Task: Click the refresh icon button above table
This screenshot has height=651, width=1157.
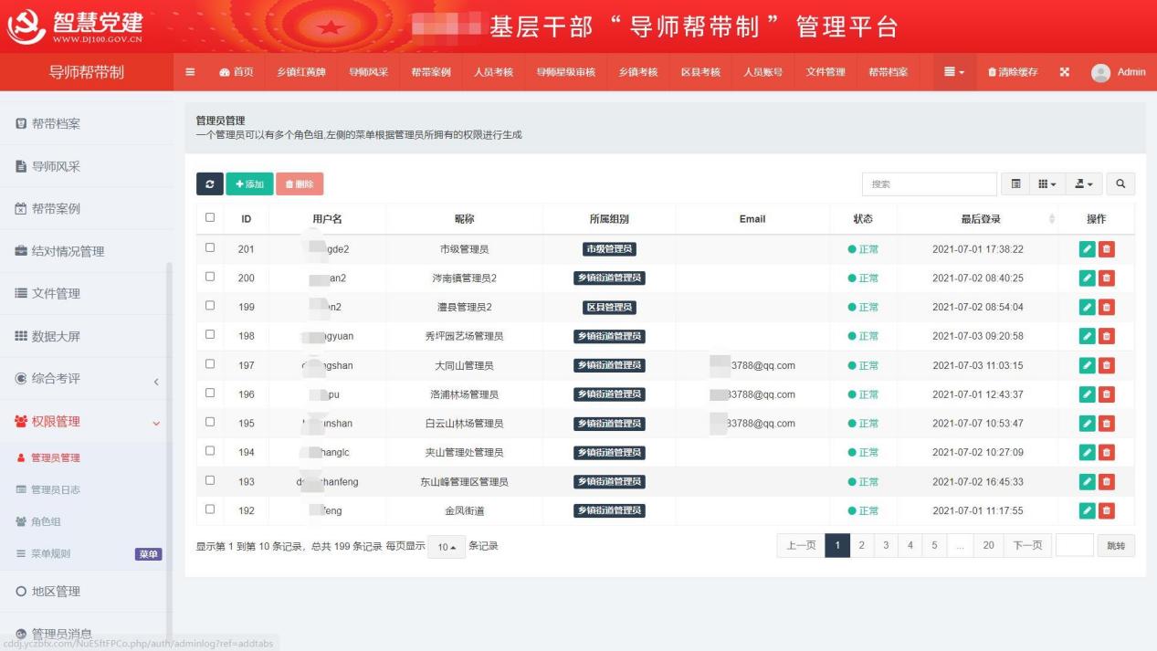Action: [x=209, y=184]
